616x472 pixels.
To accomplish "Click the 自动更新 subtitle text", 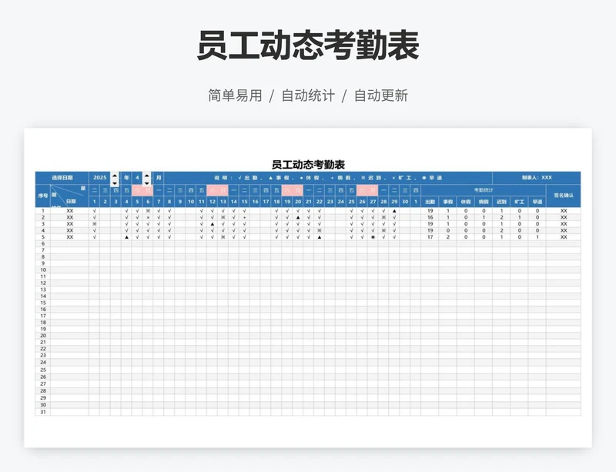I will [381, 95].
